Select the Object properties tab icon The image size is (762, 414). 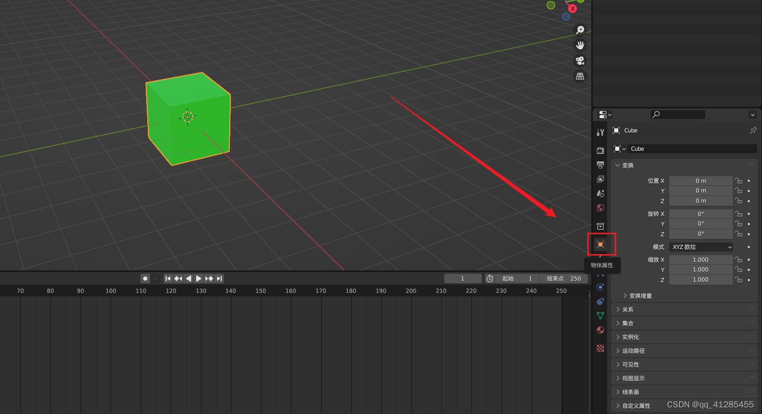(600, 244)
